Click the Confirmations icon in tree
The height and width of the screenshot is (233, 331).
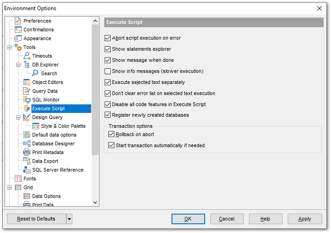point(18,30)
